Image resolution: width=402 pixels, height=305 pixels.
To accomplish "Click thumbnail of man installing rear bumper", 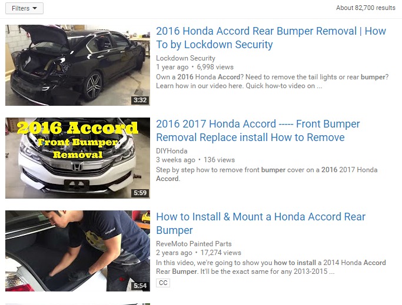I will click(x=78, y=251).
